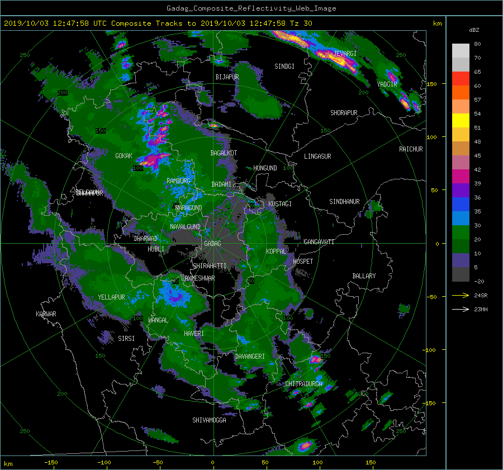503x470 pixels.
Task: Click the Gadag_Composite_Reflectivity_Web_Image title text
Action: 251,8
